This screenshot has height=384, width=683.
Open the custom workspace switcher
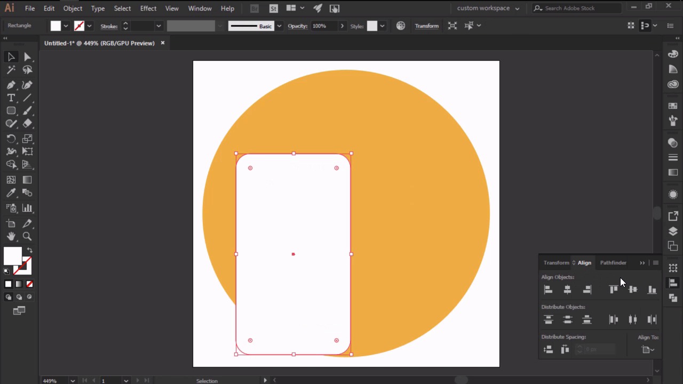(488, 8)
